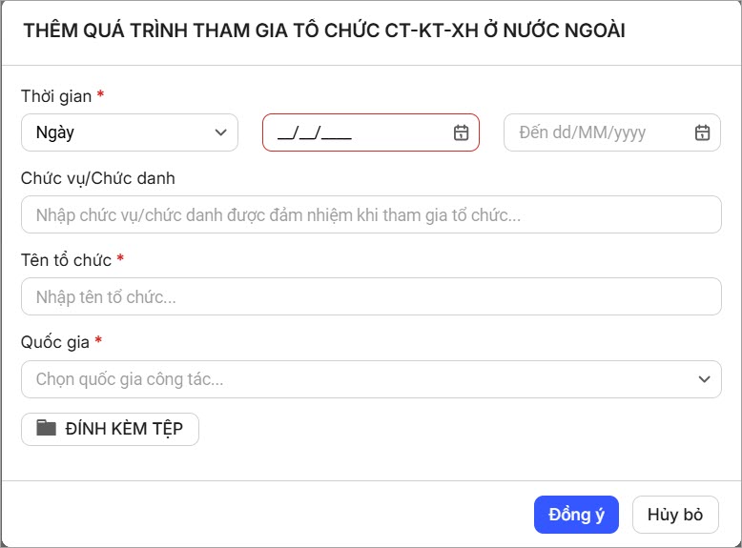Viewport: 742px width, 548px height.
Task: Open calendar picker for the start date
Action: coord(461,133)
